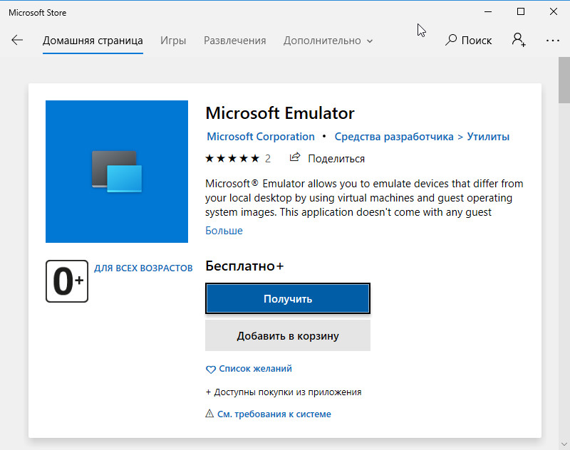Image resolution: width=570 pixels, height=450 pixels.
Task: Open the three-dot more options menu
Action: [553, 41]
